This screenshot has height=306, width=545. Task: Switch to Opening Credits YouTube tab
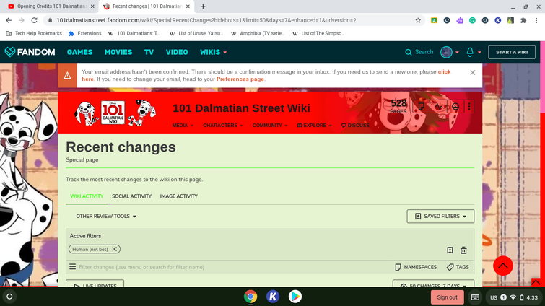[x=51, y=6]
